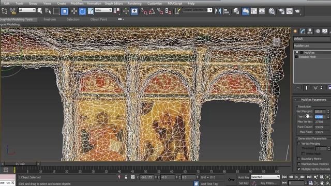
Task: Select the Move tool
Action: tap(74, 11)
